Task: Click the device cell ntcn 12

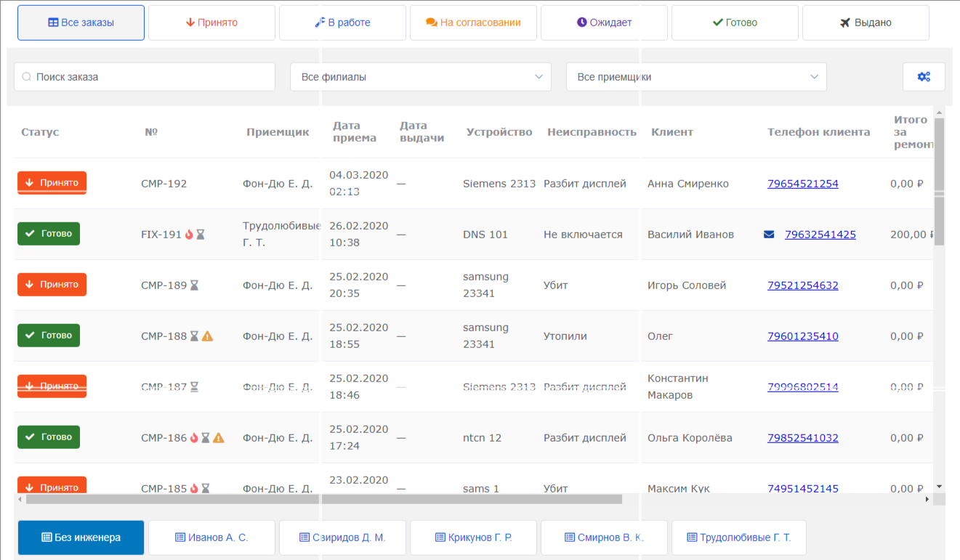Action: click(x=483, y=438)
